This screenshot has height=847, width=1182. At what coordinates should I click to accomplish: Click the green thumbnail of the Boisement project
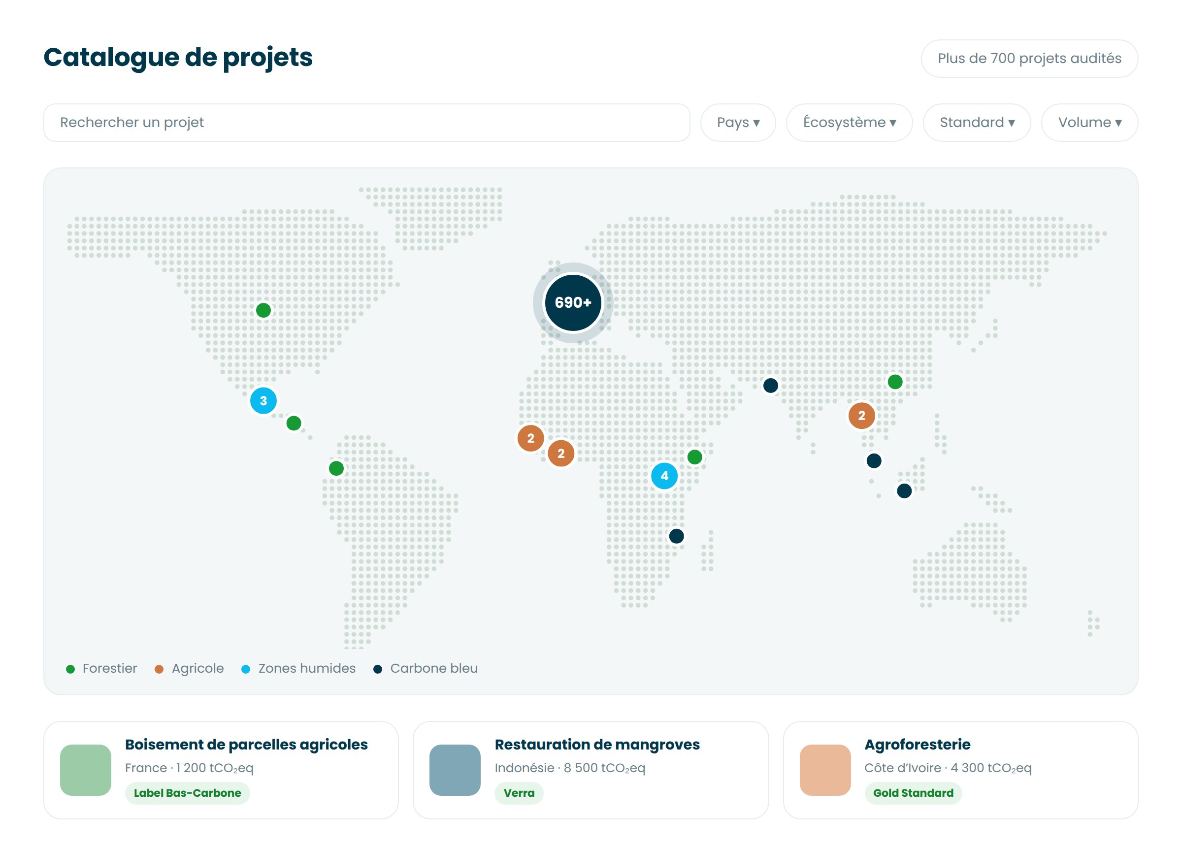tap(86, 770)
